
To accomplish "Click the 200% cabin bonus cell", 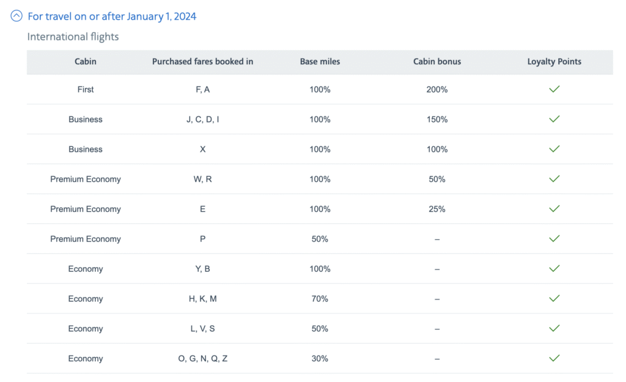I will click(x=437, y=89).
